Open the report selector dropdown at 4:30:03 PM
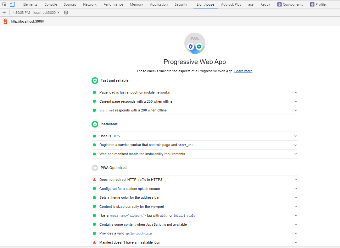This screenshot has width=340, height=248. click(x=36, y=13)
